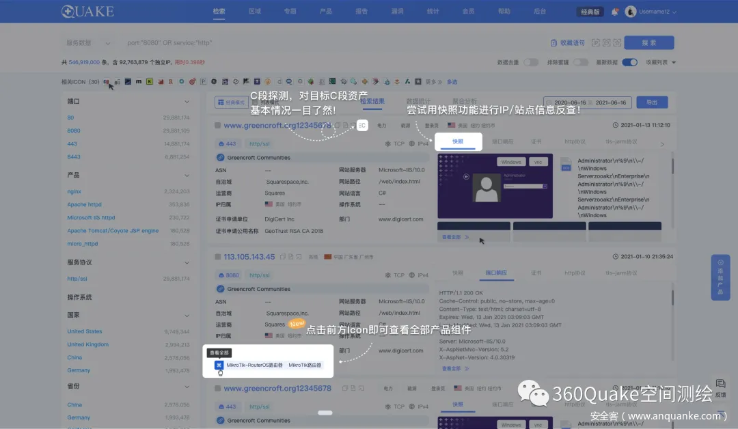Click the 导出 export button

(651, 102)
